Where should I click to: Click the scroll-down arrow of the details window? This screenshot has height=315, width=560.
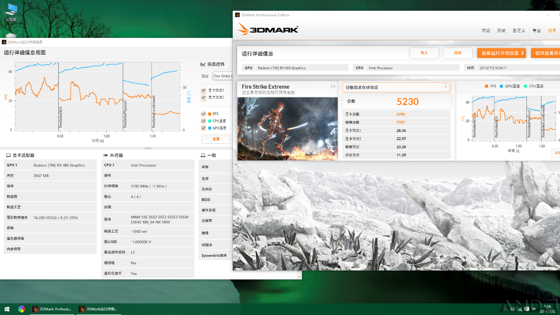(299, 277)
